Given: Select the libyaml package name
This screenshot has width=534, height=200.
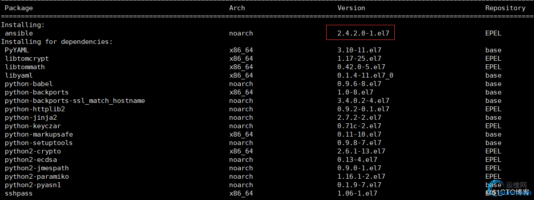Looking at the screenshot, I should point(19,75).
